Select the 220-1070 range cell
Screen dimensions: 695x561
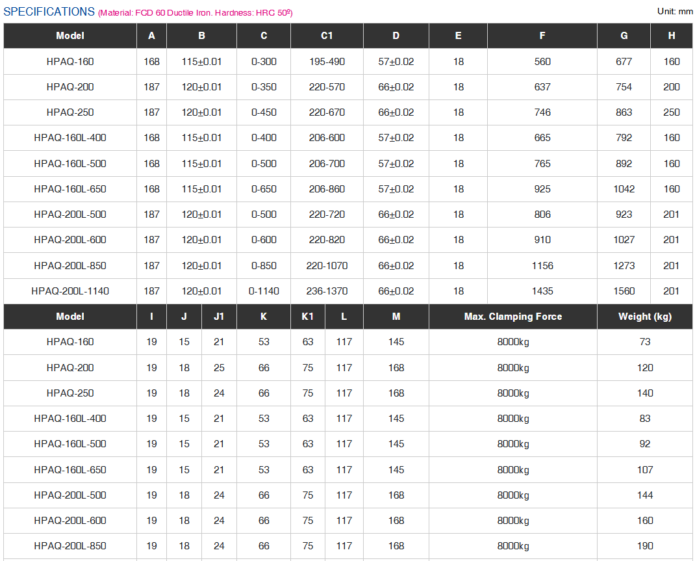327,266
